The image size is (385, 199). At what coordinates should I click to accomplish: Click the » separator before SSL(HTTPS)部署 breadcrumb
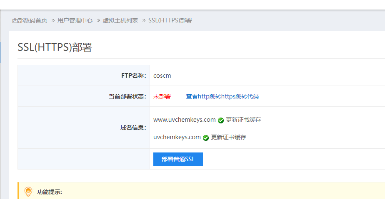144,20
